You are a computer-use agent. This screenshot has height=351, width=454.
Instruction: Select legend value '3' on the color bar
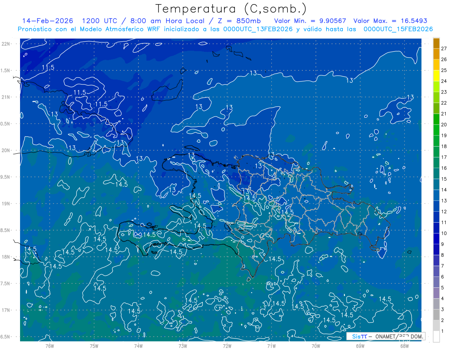pyautogui.click(x=443, y=309)
